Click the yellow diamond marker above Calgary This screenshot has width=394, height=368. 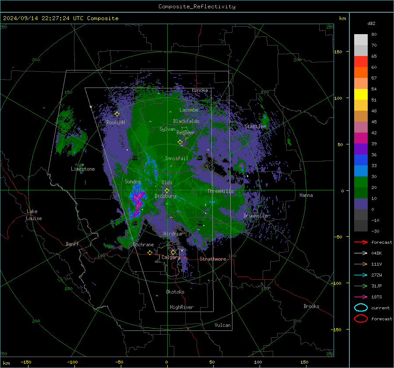tap(173, 252)
